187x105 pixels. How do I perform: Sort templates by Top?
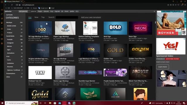pos(43,17)
